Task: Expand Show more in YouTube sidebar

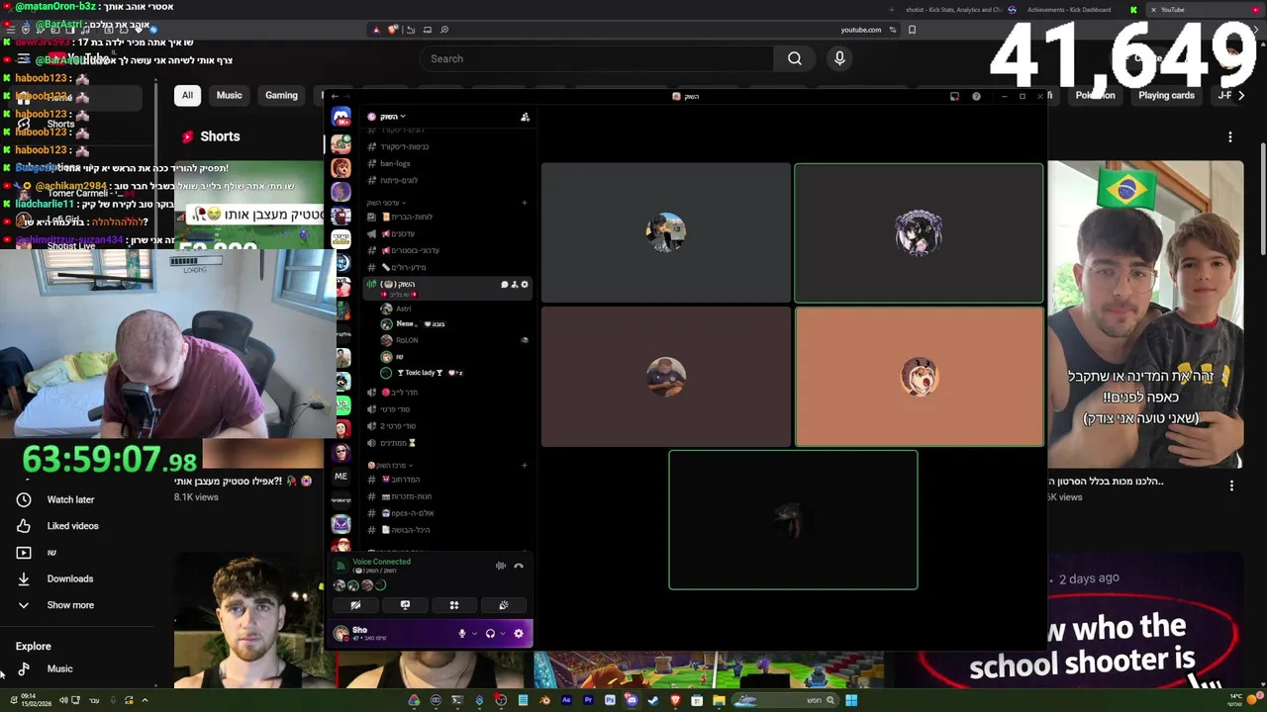Action: [70, 605]
